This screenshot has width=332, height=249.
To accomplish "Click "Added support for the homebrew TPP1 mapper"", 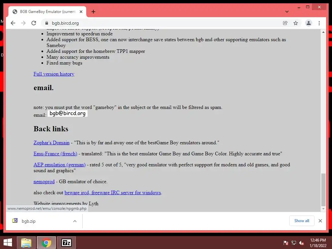I will point(96,51).
